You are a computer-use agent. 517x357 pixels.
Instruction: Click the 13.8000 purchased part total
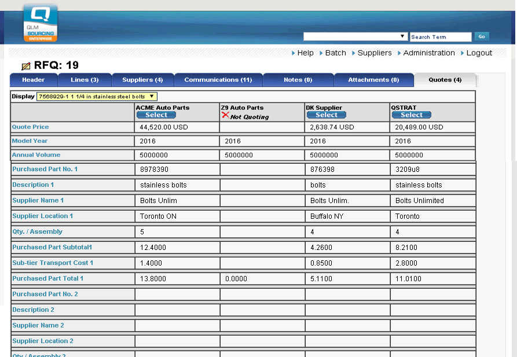point(153,279)
